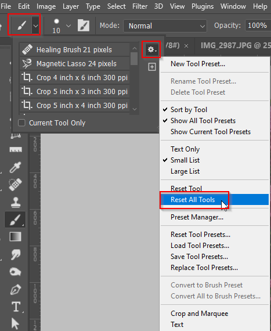The image size is (271, 331).
Task: Open the brush settings panel toggle icon
Action: point(84,26)
